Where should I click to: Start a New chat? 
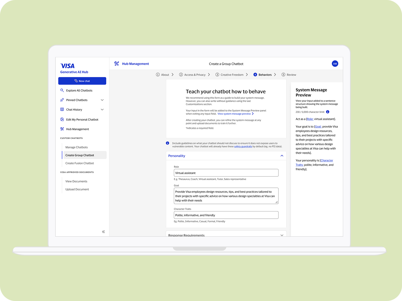pos(82,81)
